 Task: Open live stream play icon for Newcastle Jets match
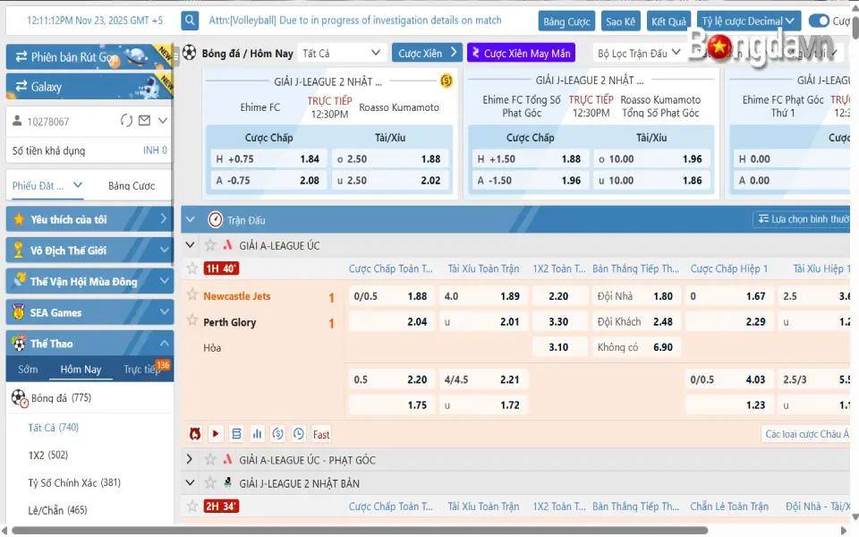coord(216,434)
